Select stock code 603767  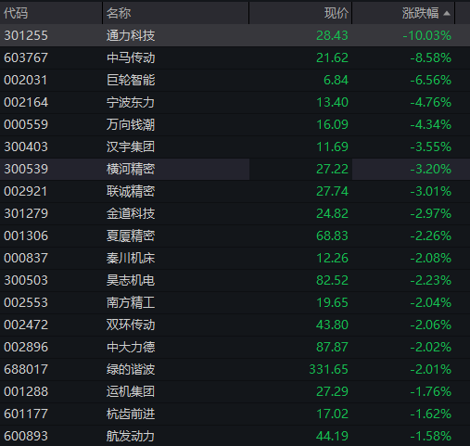(26, 57)
